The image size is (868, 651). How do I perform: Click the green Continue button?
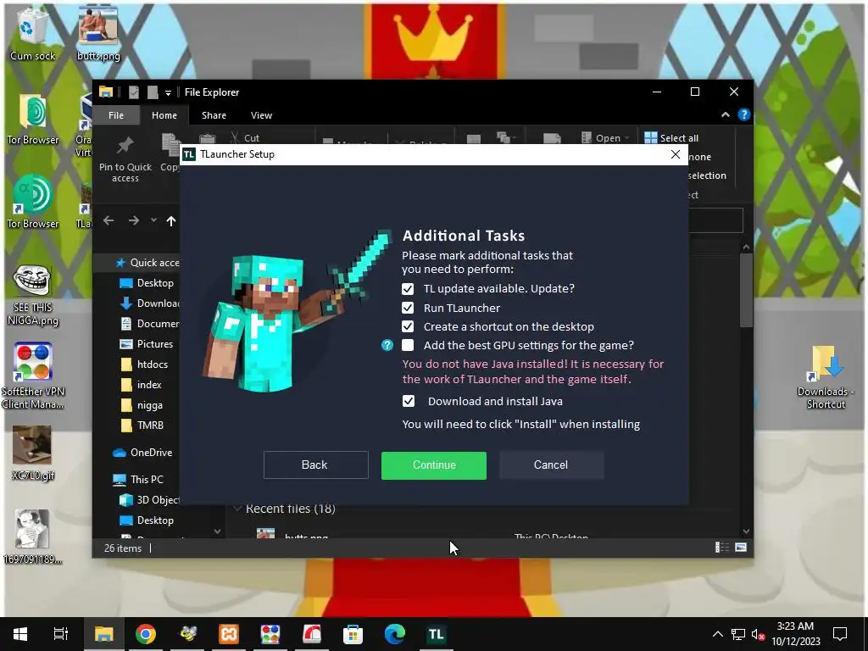click(x=434, y=465)
